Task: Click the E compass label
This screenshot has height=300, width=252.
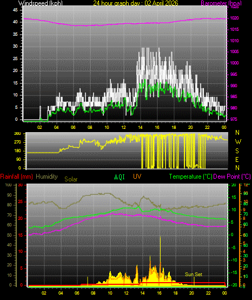Action: click(237, 159)
